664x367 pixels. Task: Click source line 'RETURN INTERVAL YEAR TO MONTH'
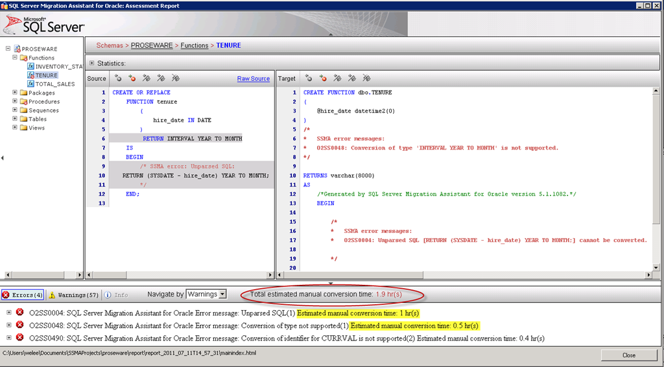coord(193,139)
